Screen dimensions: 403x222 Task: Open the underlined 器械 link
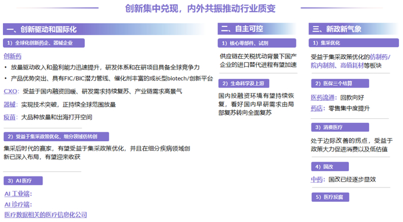10,104
